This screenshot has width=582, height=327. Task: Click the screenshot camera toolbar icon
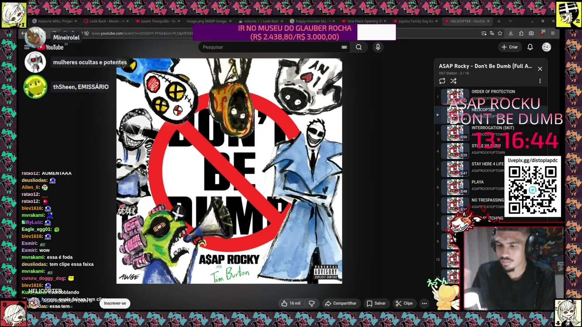coord(531,33)
